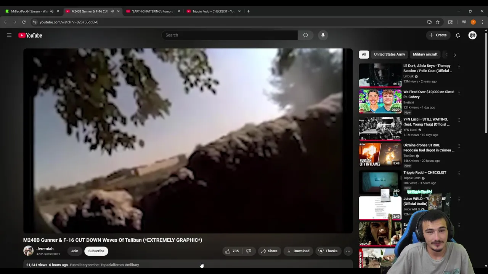The height and width of the screenshot is (274, 488).
Task: Click the #specialforces hashtag
Action: pyautogui.click(x=112, y=265)
